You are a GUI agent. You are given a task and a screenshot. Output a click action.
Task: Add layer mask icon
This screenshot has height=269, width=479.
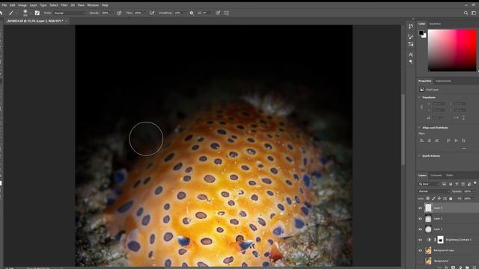point(453,268)
